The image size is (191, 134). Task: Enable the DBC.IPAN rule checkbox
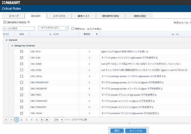point(22,70)
